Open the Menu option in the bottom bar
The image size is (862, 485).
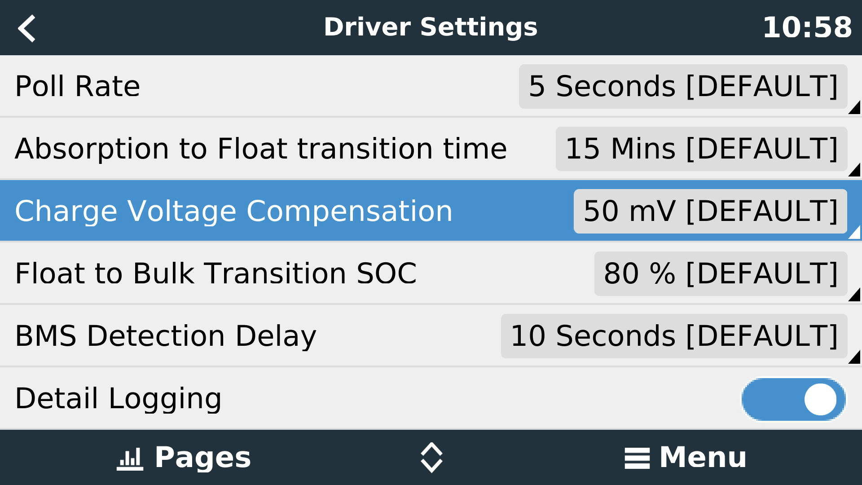[x=685, y=458]
